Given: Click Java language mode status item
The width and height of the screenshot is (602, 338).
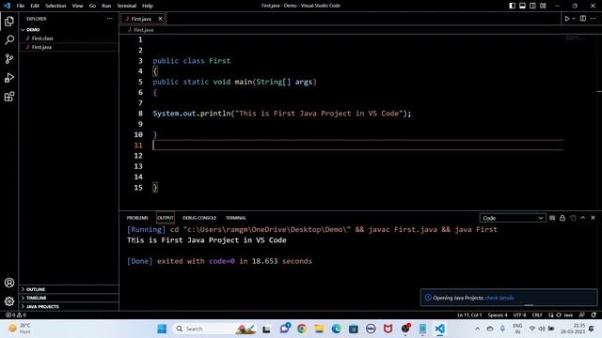Looking at the screenshot, I should [568, 315].
